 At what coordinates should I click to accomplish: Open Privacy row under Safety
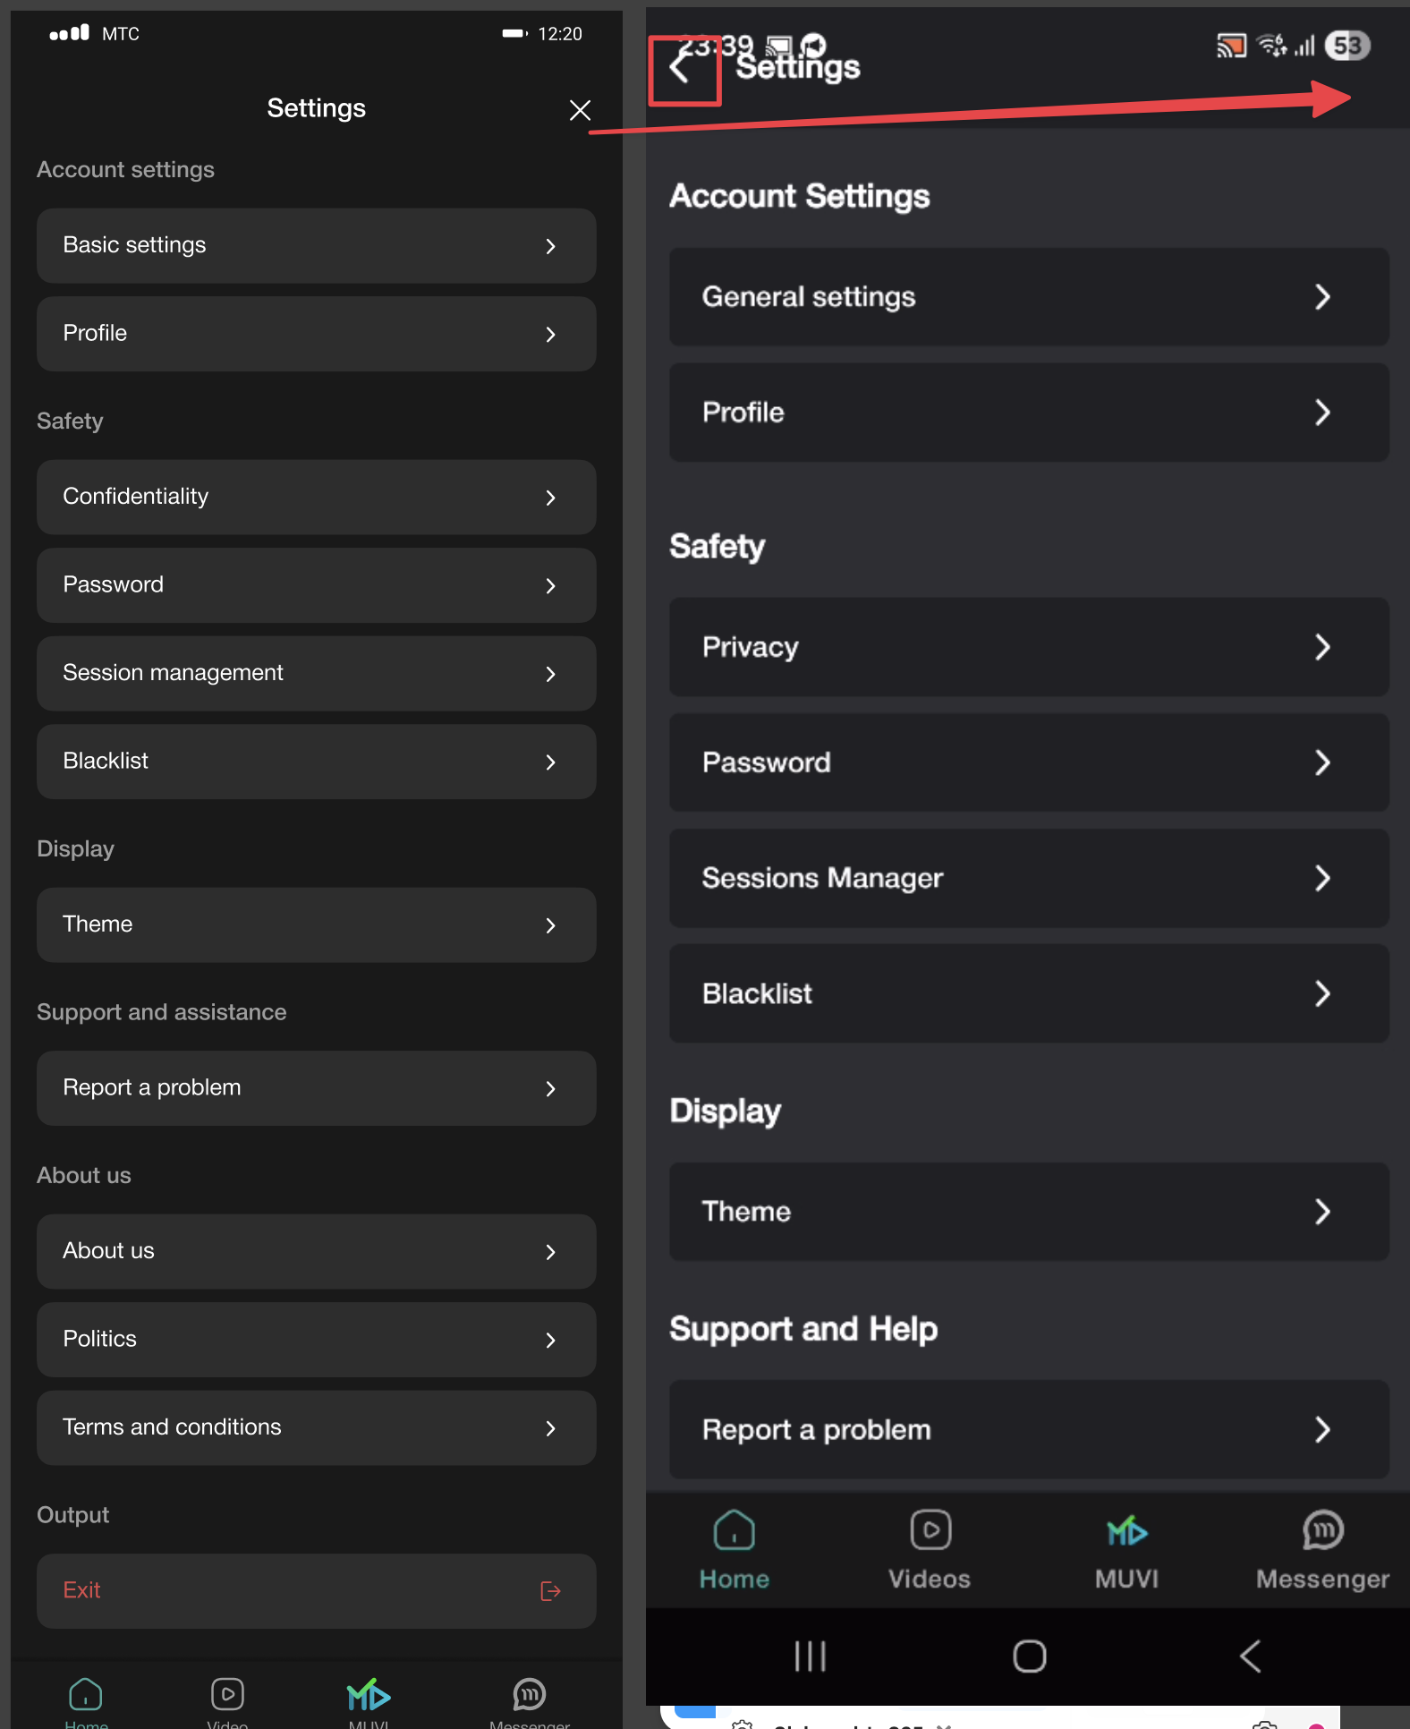click(1028, 647)
